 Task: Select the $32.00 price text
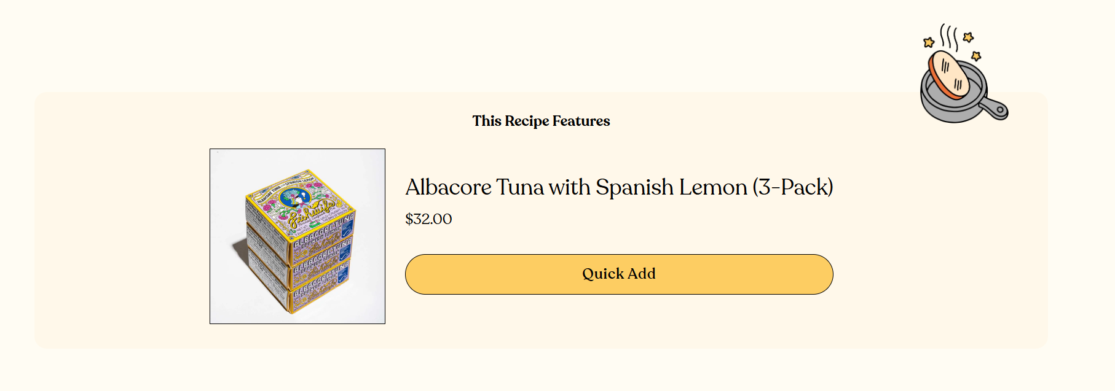click(428, 219)
